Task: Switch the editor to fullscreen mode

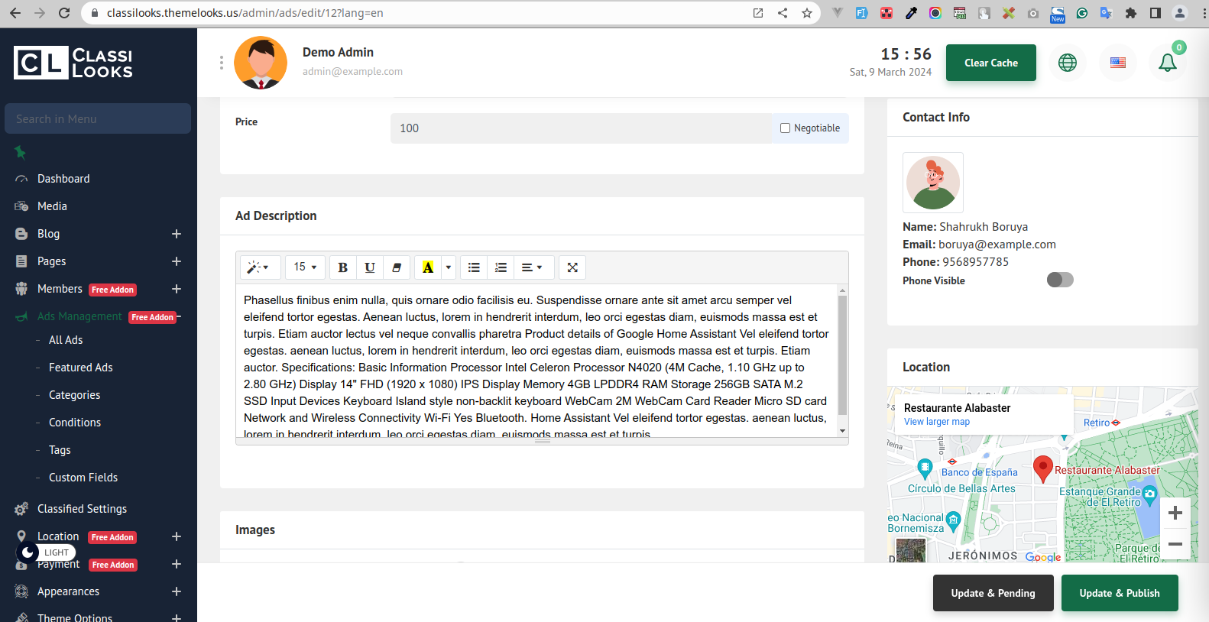Action: pyautogui.click(x=572, y=267)
